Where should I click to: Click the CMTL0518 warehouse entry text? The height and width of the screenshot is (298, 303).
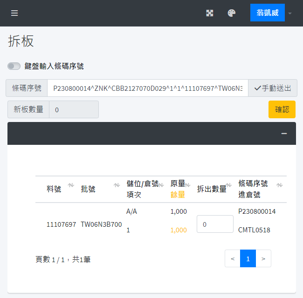[x=254, y=230]
